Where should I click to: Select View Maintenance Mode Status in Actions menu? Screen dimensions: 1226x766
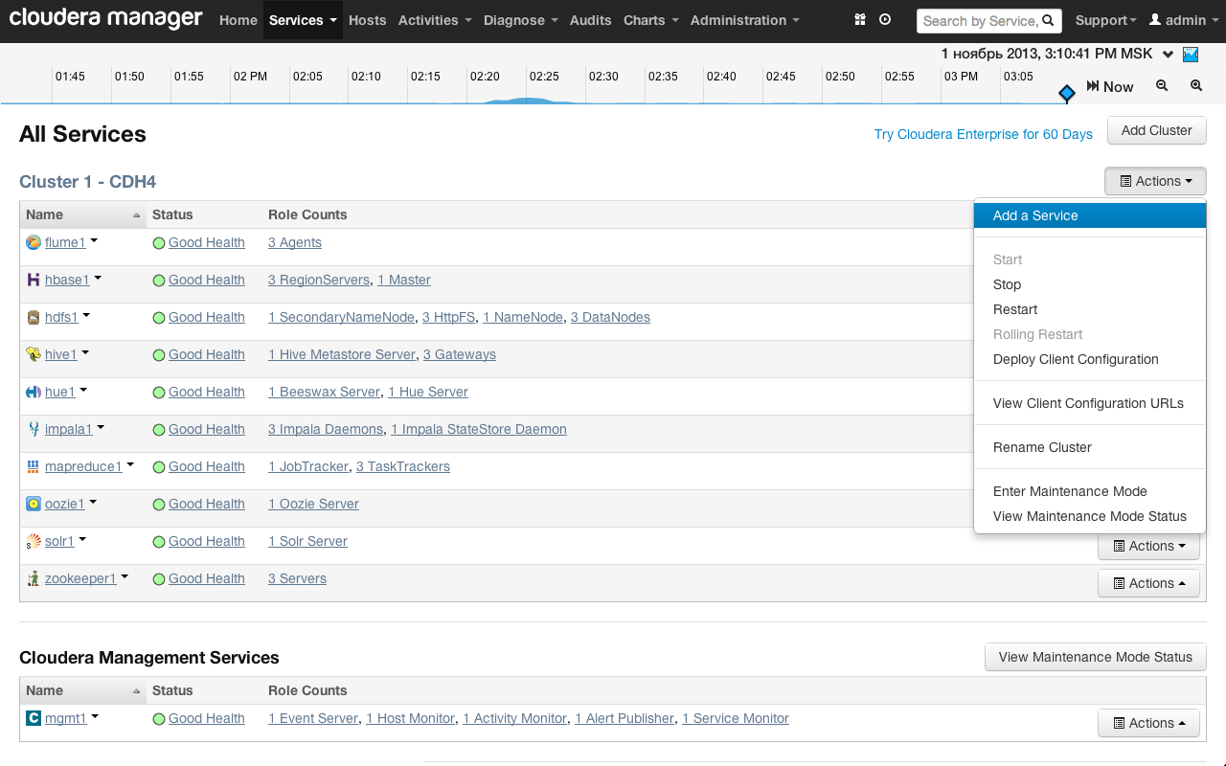pyautogui.click(x=1090, y=516)
